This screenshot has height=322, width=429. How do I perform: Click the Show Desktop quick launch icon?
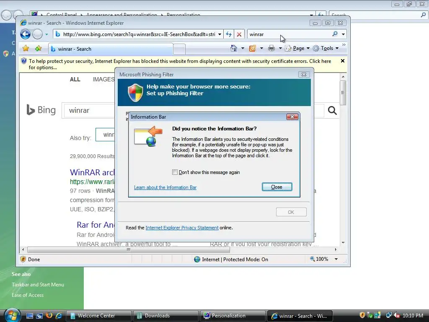(x=30, y=316)
